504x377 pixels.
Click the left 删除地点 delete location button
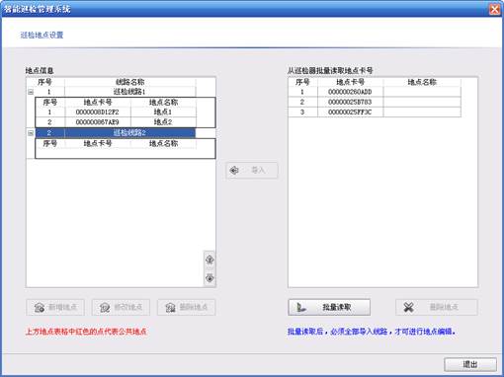click(x=187, y=307)
